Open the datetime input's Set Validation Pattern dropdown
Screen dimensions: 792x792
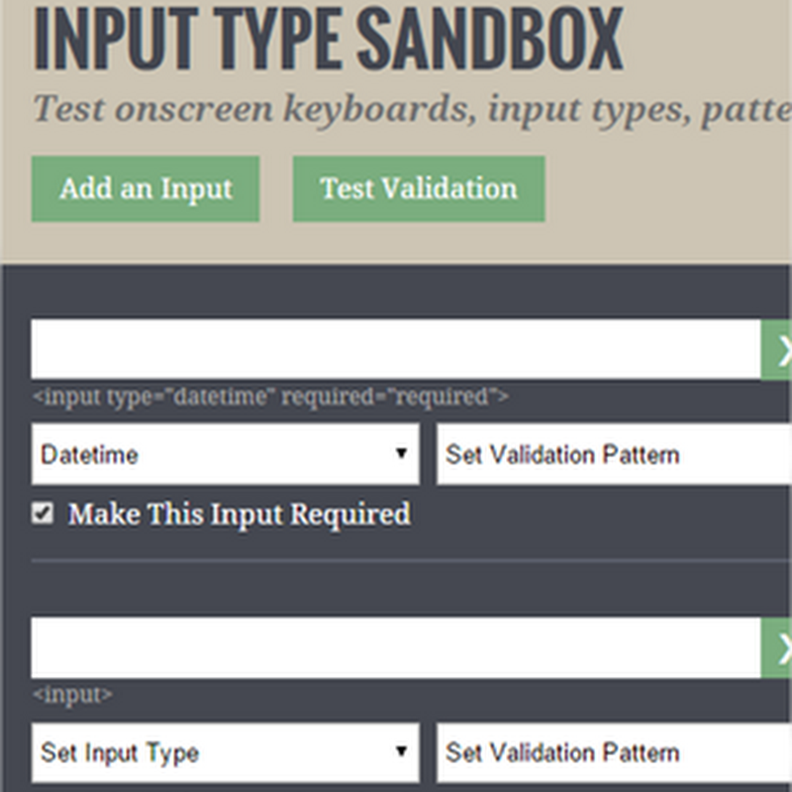click(x=614, y=454)
